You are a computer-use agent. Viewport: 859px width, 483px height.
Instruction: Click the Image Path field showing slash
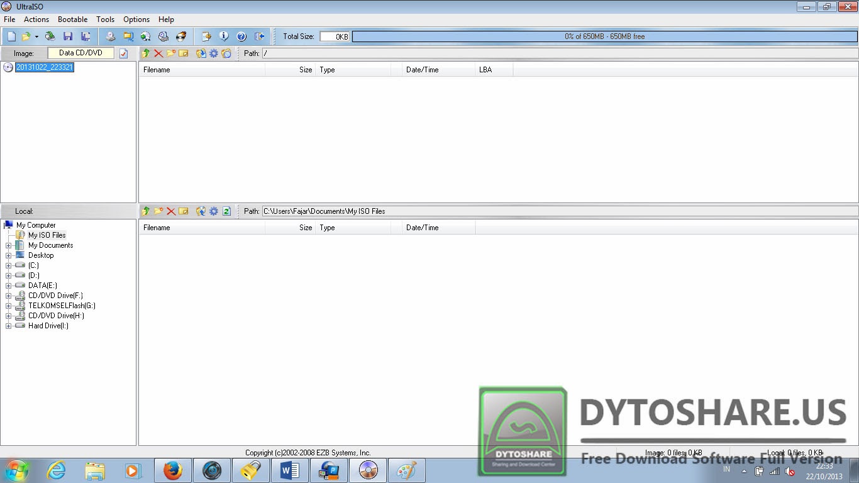coord(560,53)
